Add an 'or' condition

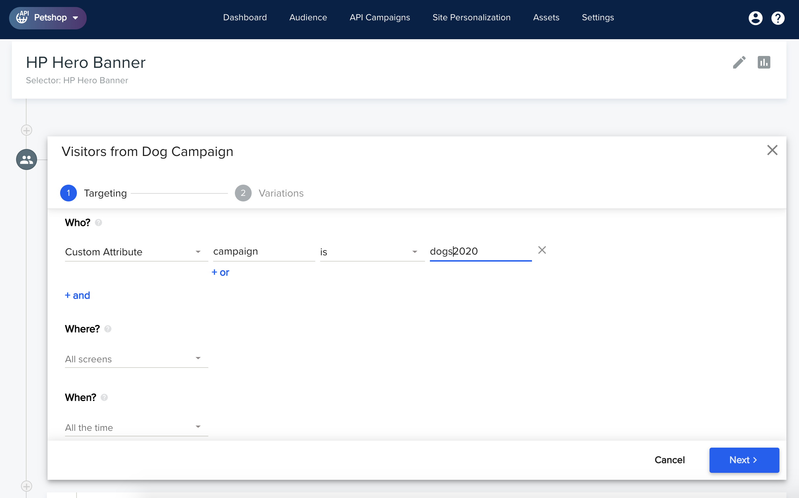click(220, 272)
